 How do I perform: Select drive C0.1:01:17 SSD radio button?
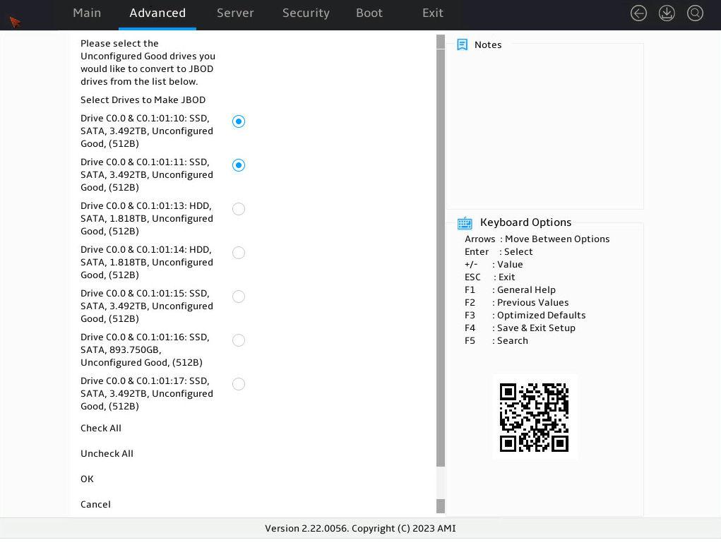coord(239,384)
